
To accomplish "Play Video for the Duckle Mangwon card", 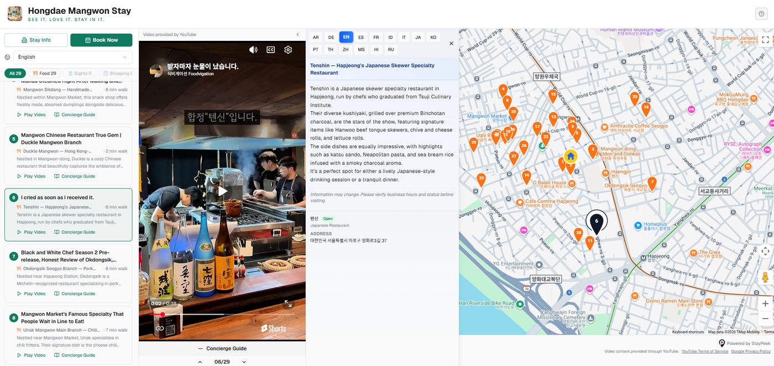I will [31, 176].
